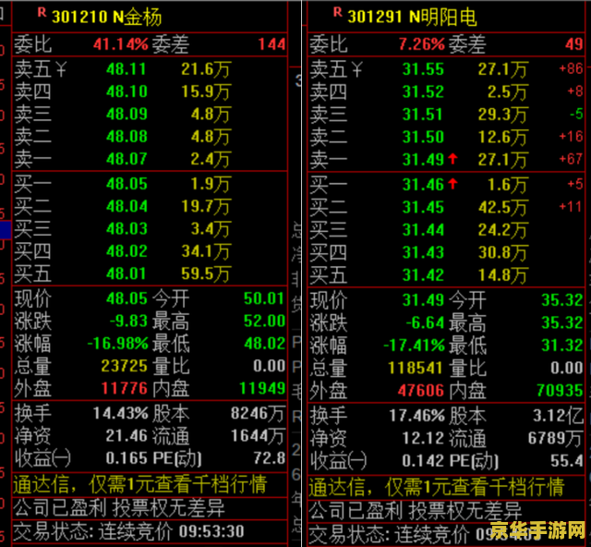This screenshot has width=591, height=547.
Task: Click 委差 value 144
Action: 271,44
